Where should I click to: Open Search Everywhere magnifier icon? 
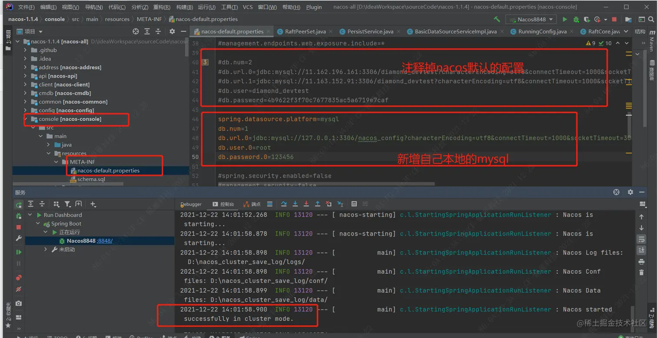[651, 19]
